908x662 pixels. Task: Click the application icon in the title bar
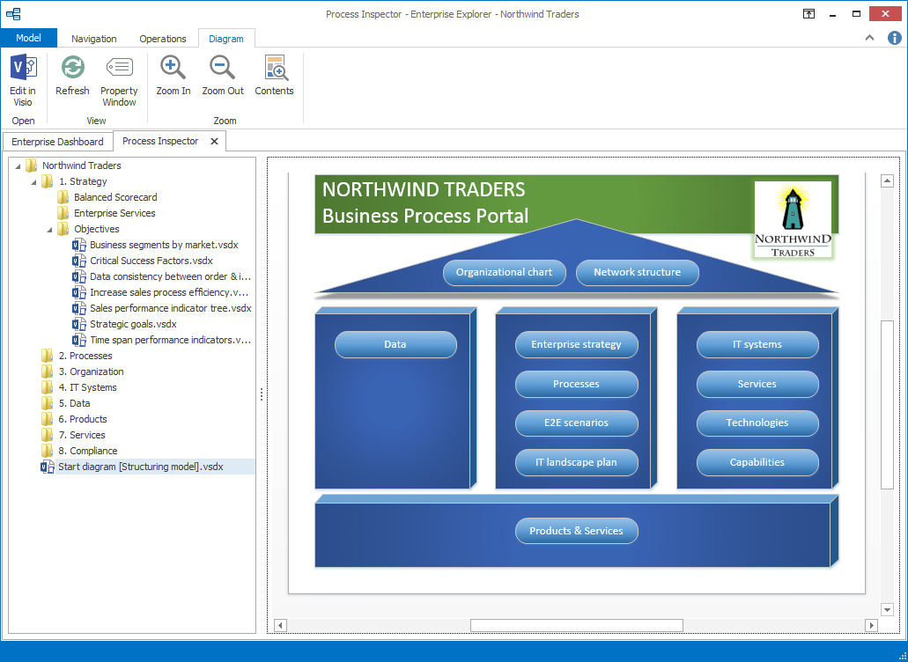click(12, 14)
